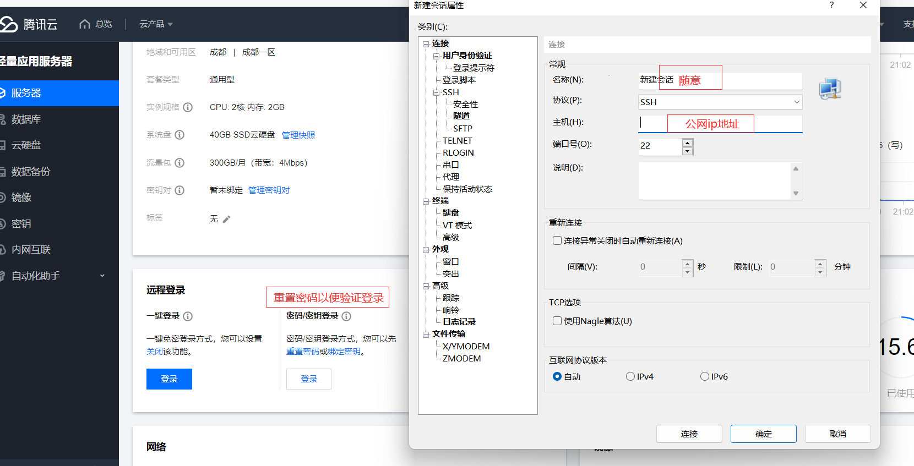The image size is (914, 466).
Task: Open 管理密钥对 link
Action: point(269,190)
